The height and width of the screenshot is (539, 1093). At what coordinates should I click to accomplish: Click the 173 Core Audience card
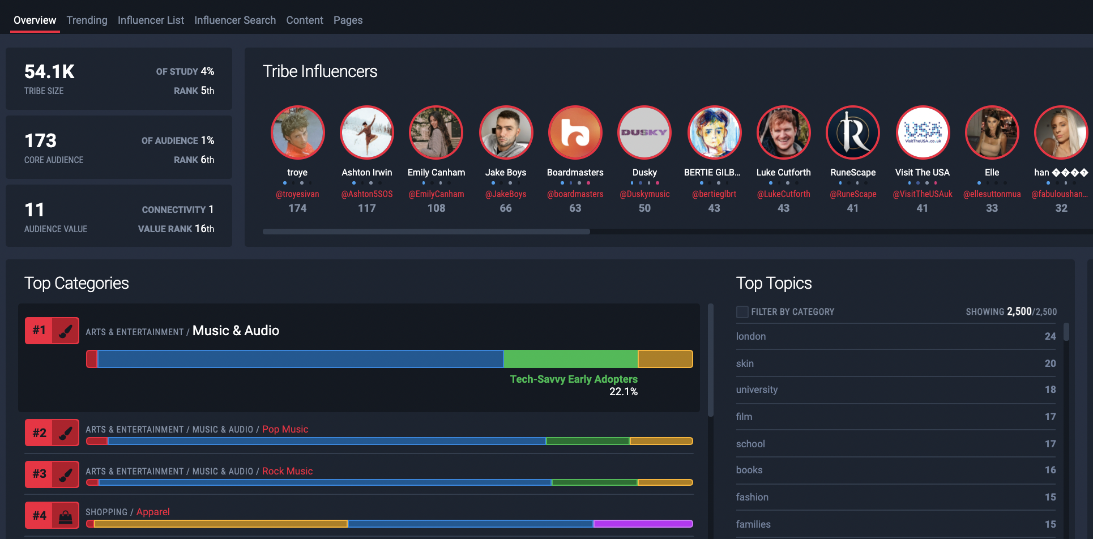point(119,148)
